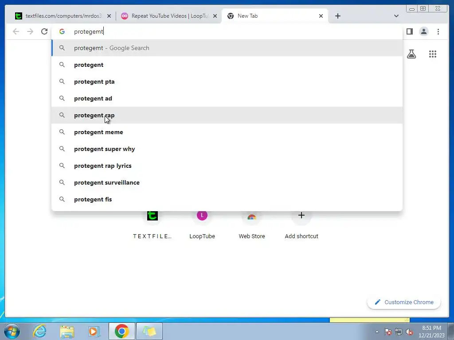The height and width of the screenshot is (340, 454).
Task: Select the 'protegent' suggestion
Action: click(x=227, y=65)
